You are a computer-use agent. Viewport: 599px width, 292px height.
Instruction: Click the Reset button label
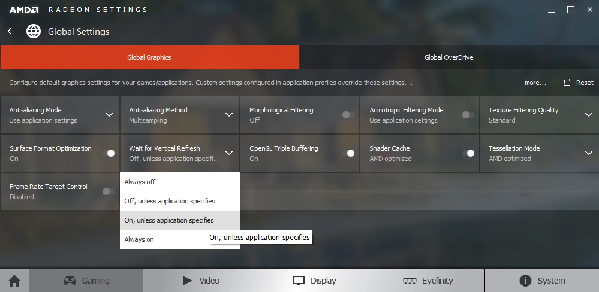585,83
